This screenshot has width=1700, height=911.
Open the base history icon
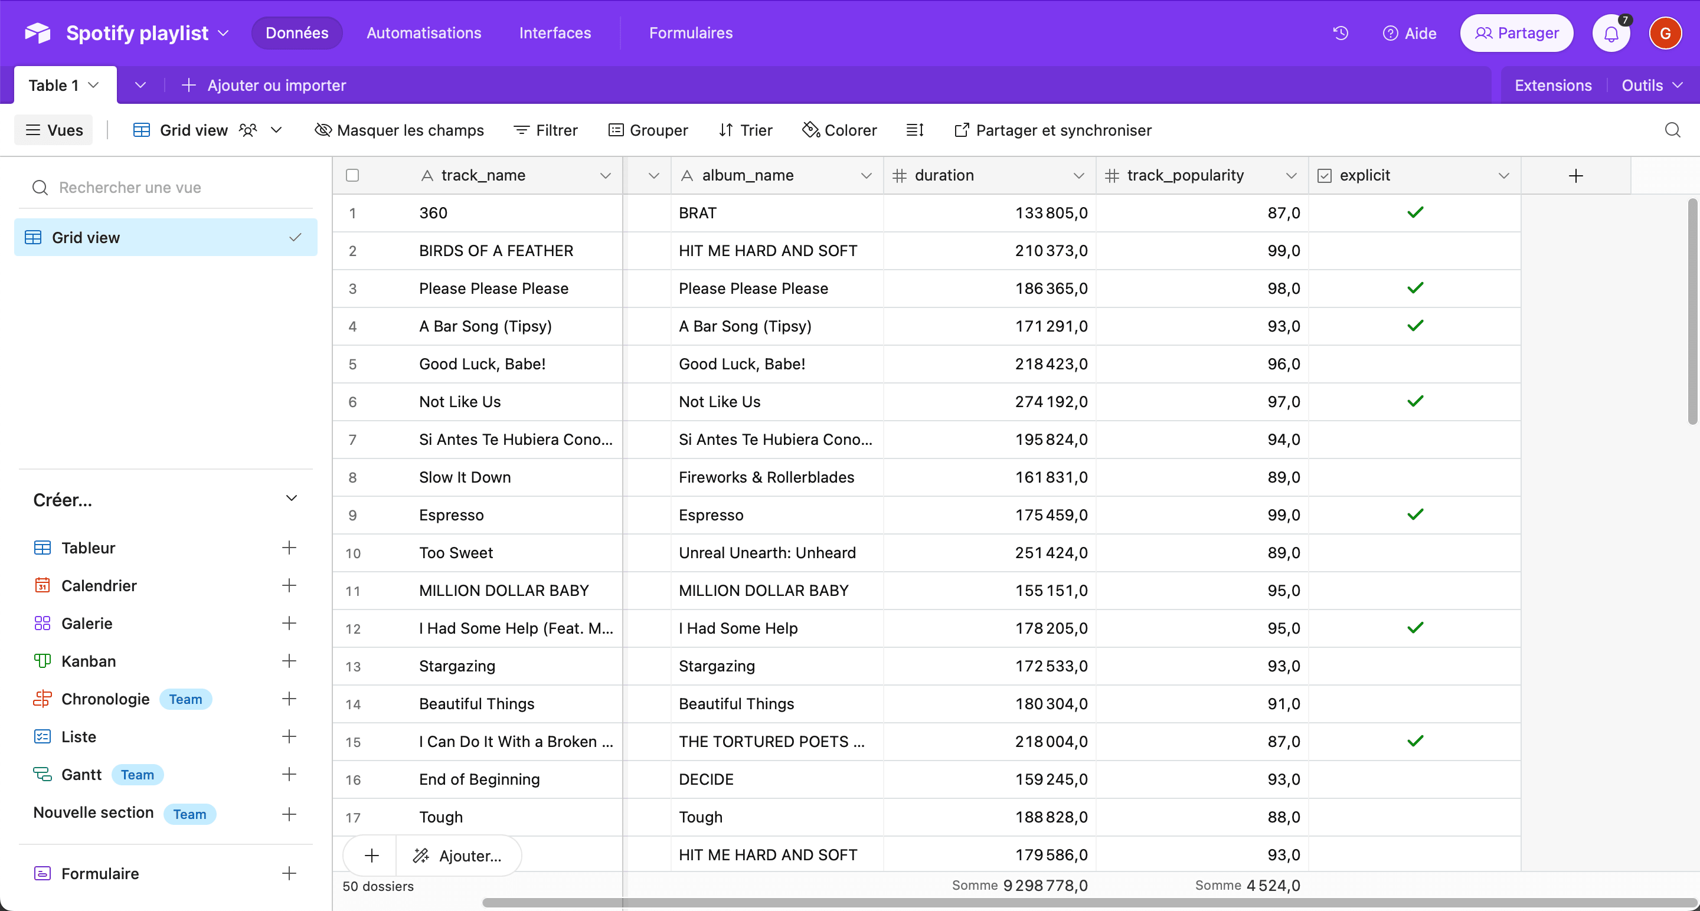1340,33
